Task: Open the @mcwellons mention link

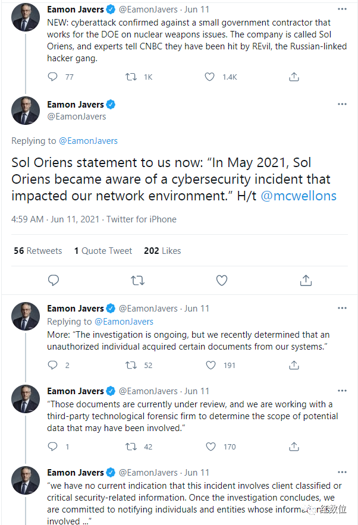Action: coord(299,196)
